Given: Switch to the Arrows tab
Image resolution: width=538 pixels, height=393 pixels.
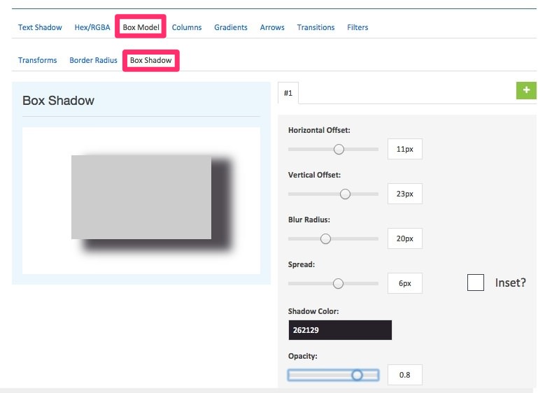Looking at the screenshot, I should click(x=272, y=27).
